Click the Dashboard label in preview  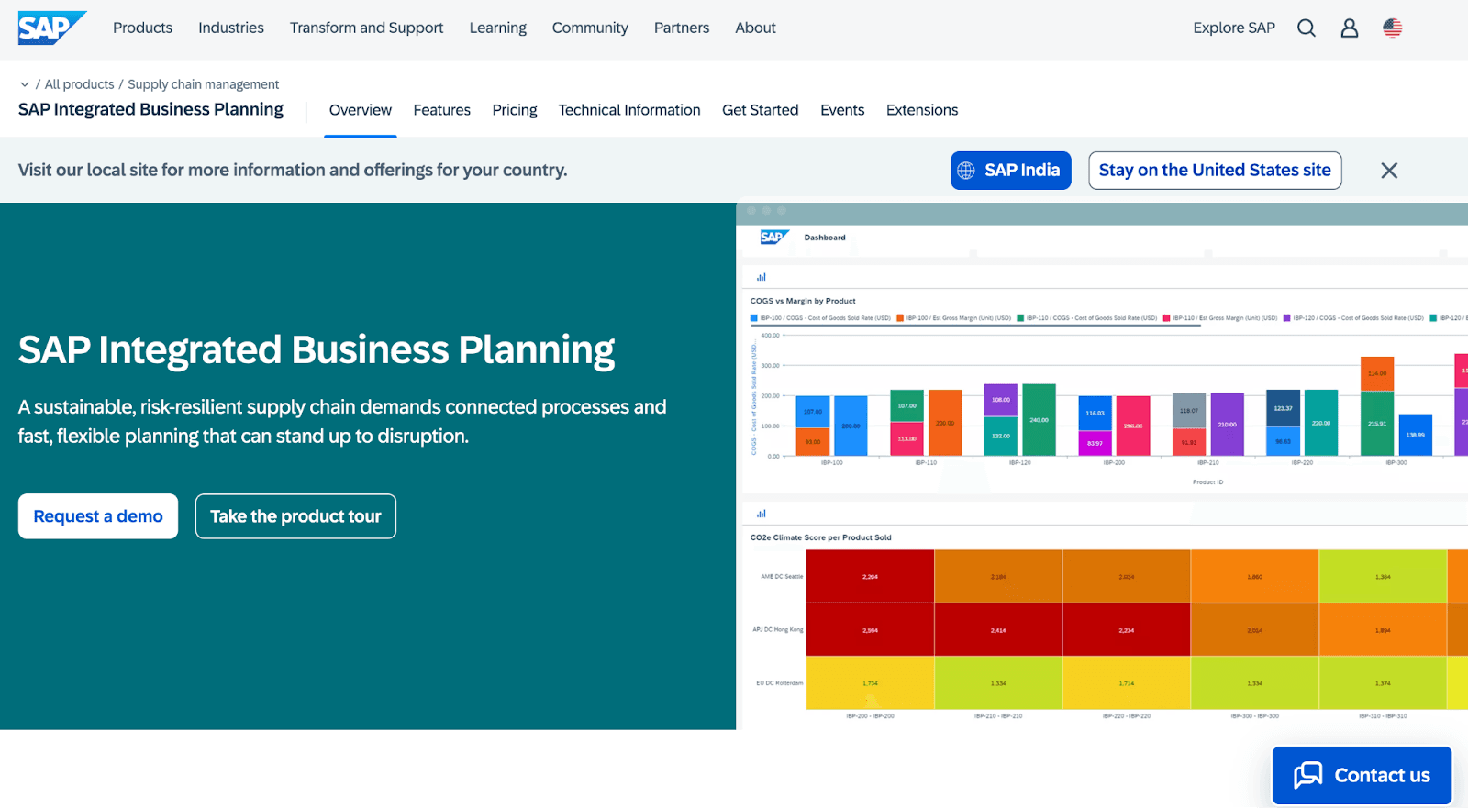point(825,238)
